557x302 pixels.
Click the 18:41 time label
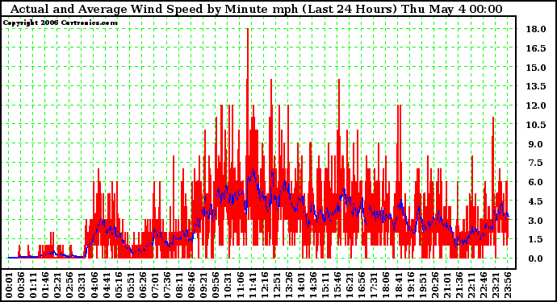pos(399,286)
